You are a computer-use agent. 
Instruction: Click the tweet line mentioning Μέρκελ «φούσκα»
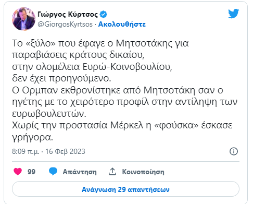pyautogui.click(x=122, y=125)
